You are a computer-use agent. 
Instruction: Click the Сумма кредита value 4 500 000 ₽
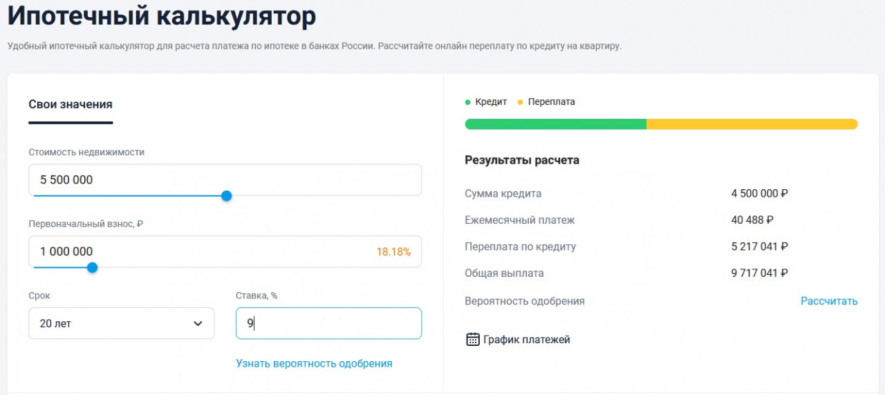[x=759, y=193]
